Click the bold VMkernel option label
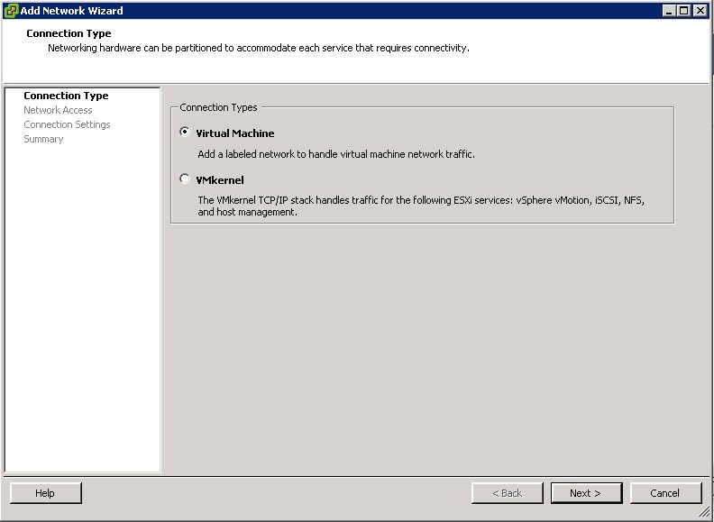The image size is (714, 522). click(x=220, y=180)
